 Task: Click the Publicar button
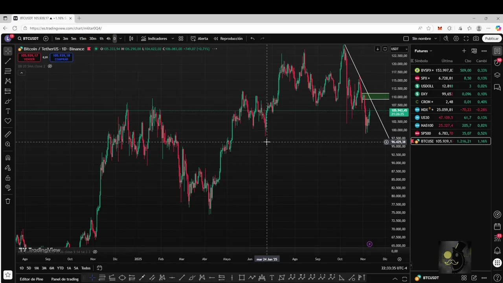pos(492,39)
